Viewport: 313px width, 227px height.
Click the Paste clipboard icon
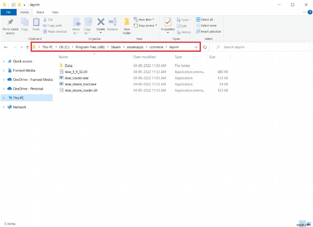pos(36,22)
